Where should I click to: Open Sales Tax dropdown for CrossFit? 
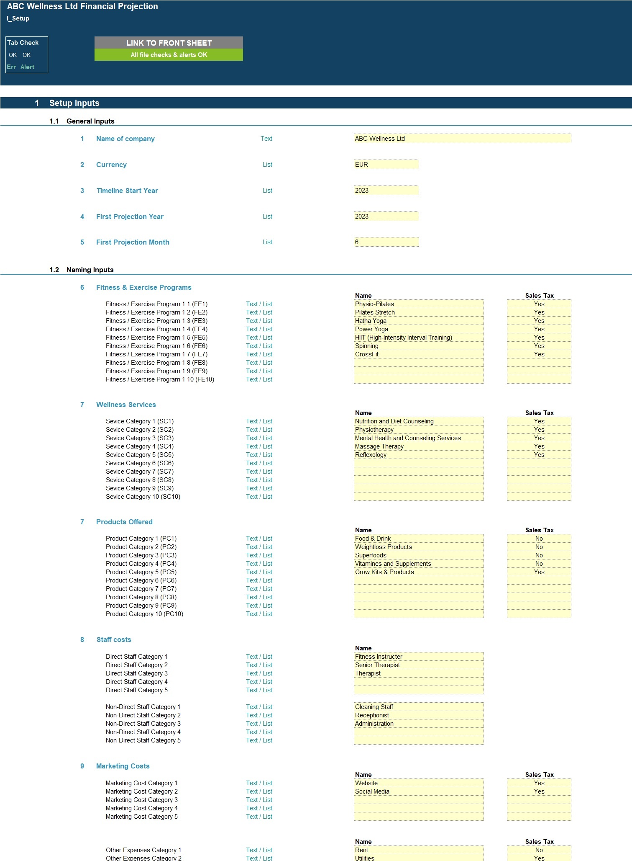pos(539,354)
